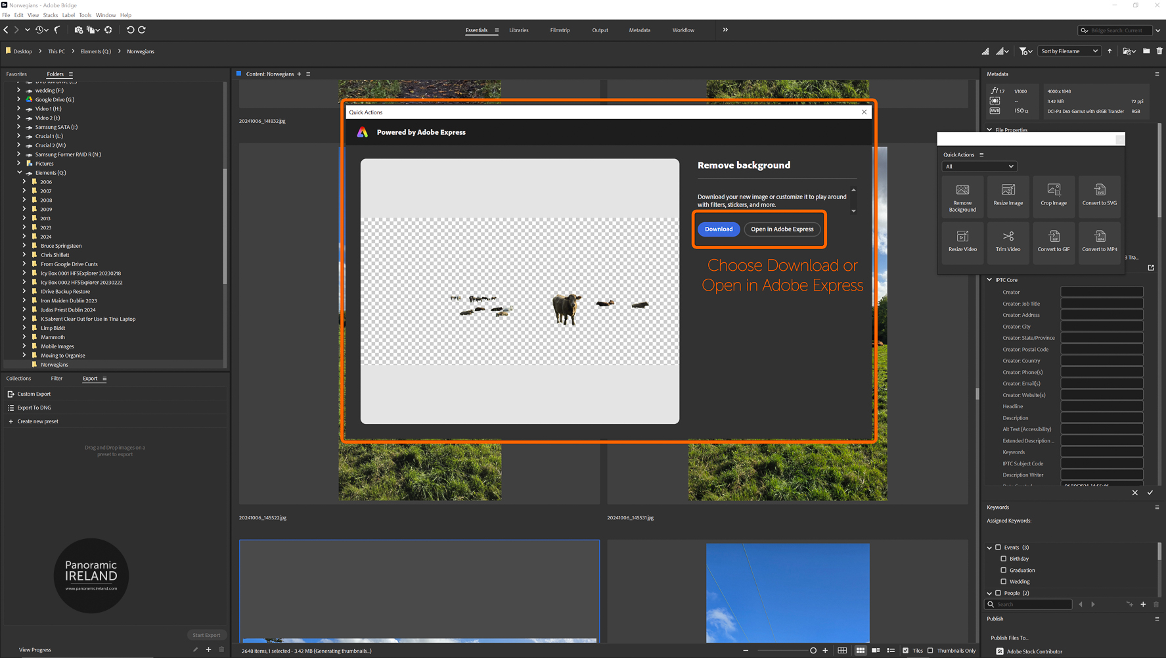Open the Crop Image quick action

click(x=1054, y=196)
